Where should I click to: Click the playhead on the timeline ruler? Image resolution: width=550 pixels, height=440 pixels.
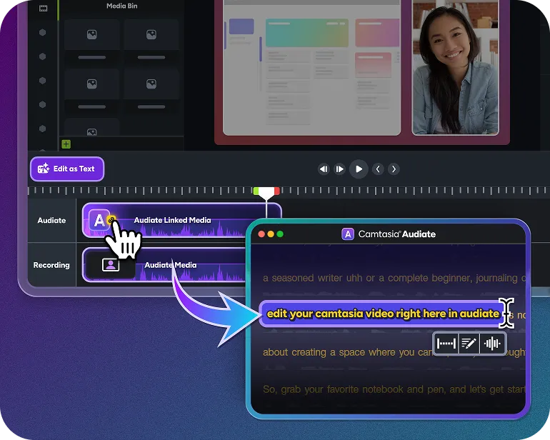(266, 193)
